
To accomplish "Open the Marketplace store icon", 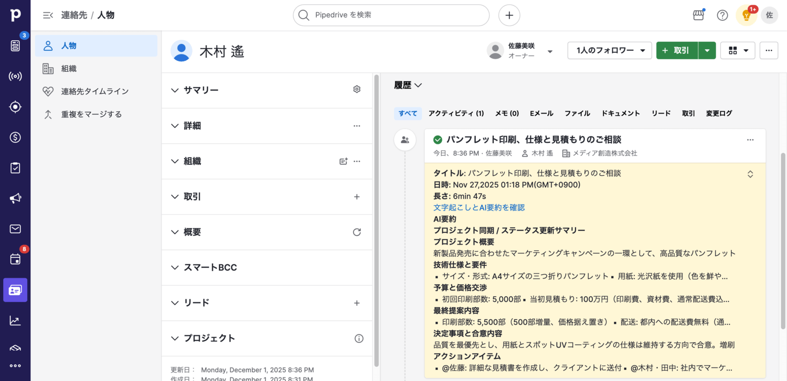I will point(698,15).
